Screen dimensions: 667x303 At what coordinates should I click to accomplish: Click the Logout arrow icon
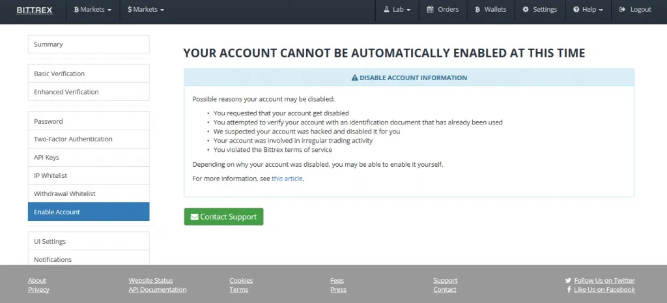coord(623,10)
